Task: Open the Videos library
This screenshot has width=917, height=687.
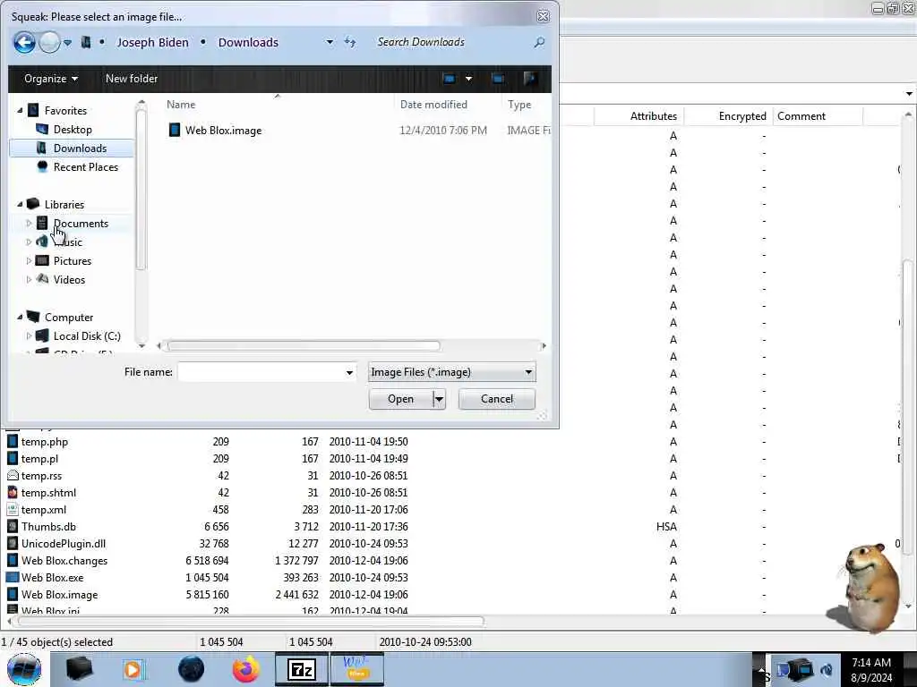Action: click(69, 280)
